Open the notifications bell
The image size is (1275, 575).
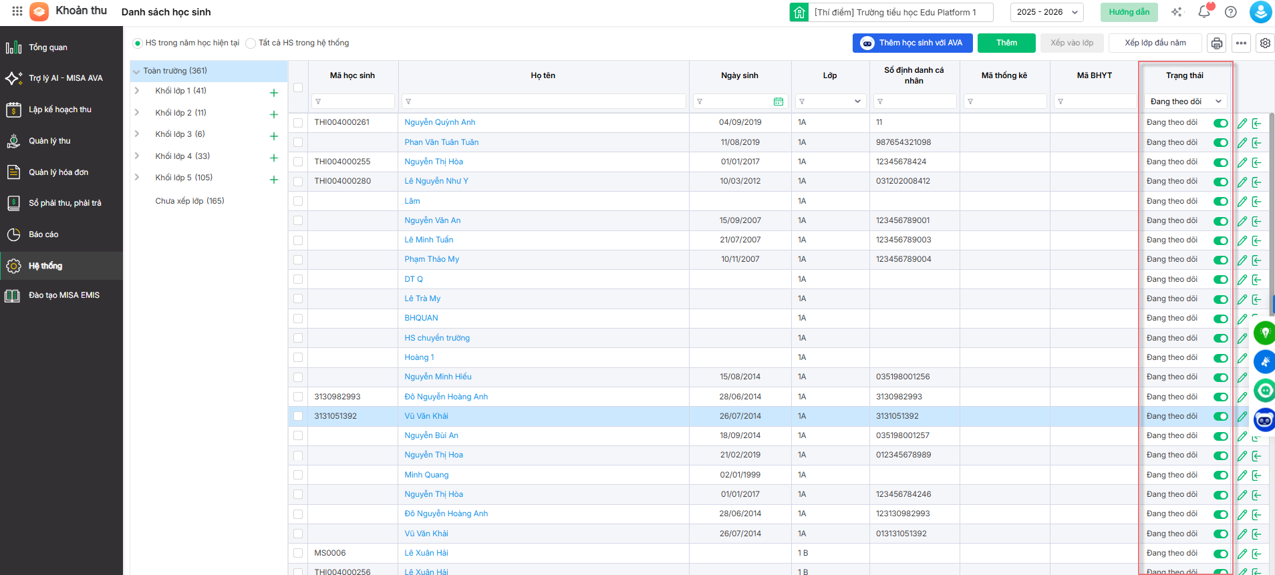[1204, 11]
